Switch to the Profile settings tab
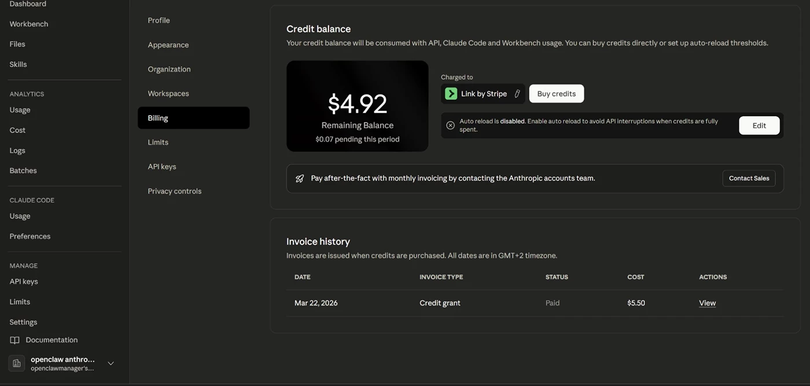Image resolution: width=810 pixels, height=386 pixels. point(159,20)
